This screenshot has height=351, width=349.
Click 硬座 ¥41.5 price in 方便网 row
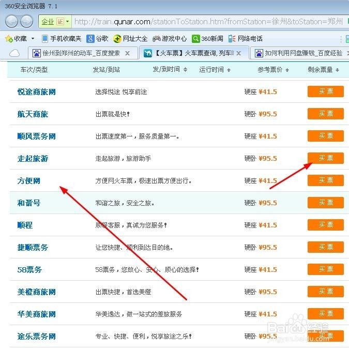tap(261, 180)
